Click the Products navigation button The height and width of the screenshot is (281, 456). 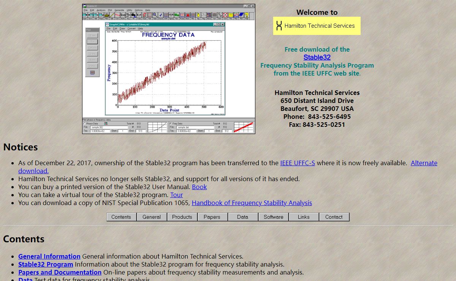coord(182,217)
